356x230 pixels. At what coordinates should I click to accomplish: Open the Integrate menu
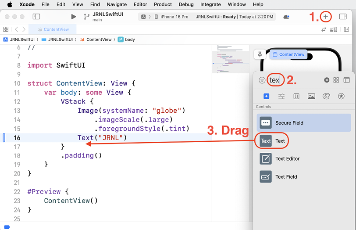point(210,4)
